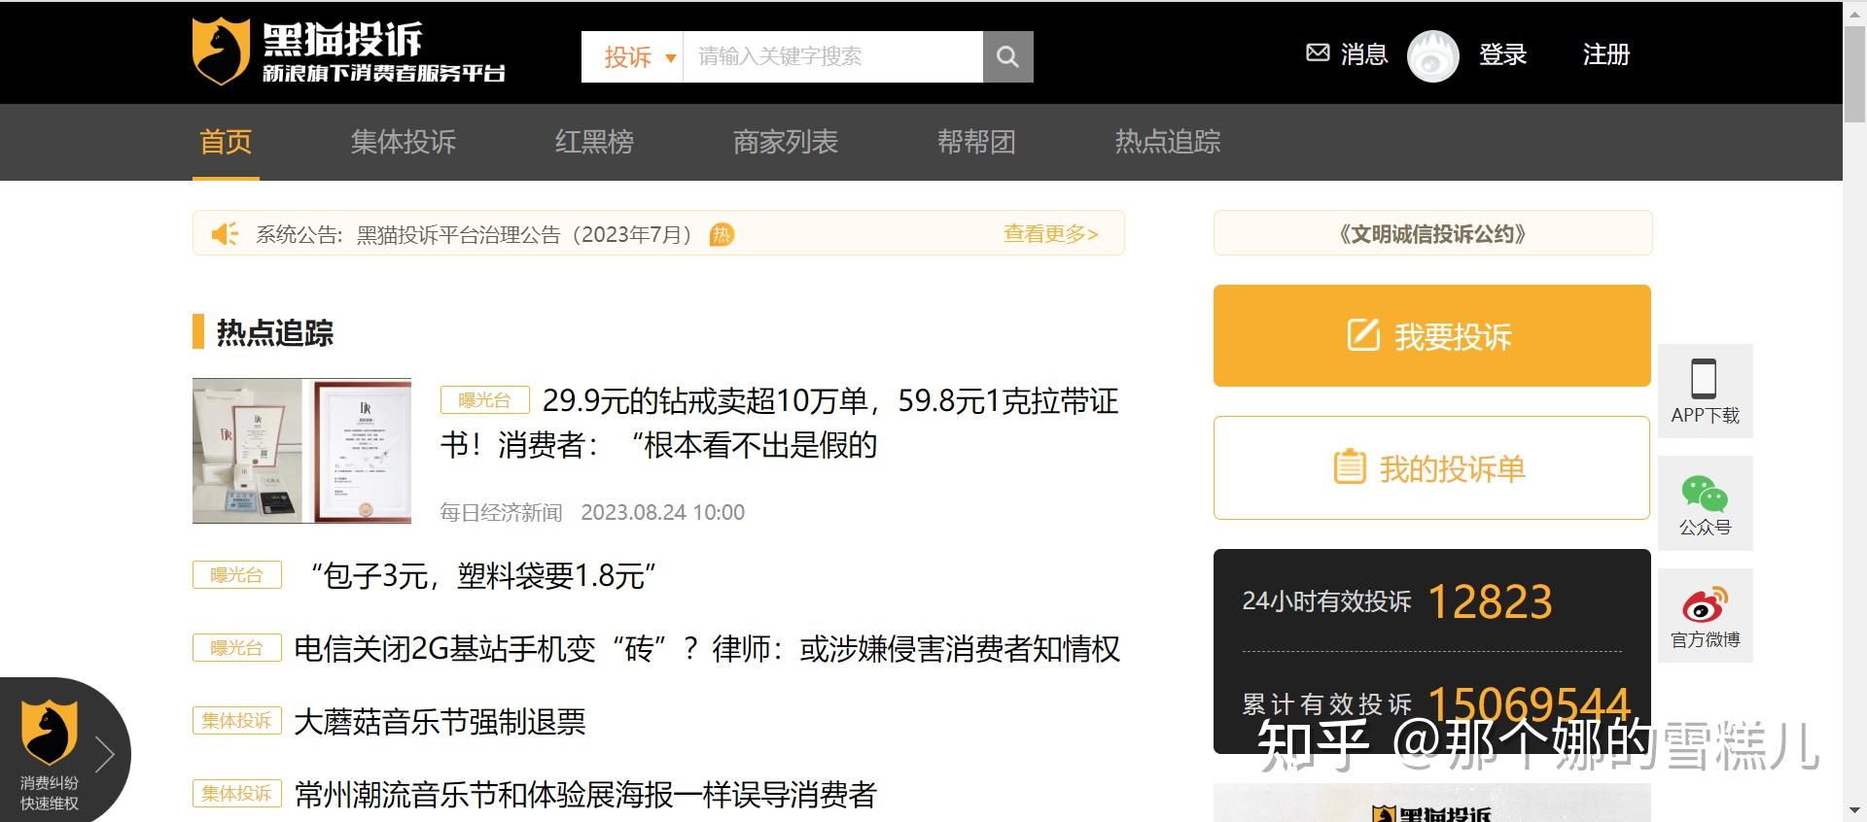This screenshot has width=1867, height=822.
Task: Open the 29.9元的钻戒 headline article
Action: [780, 423]
